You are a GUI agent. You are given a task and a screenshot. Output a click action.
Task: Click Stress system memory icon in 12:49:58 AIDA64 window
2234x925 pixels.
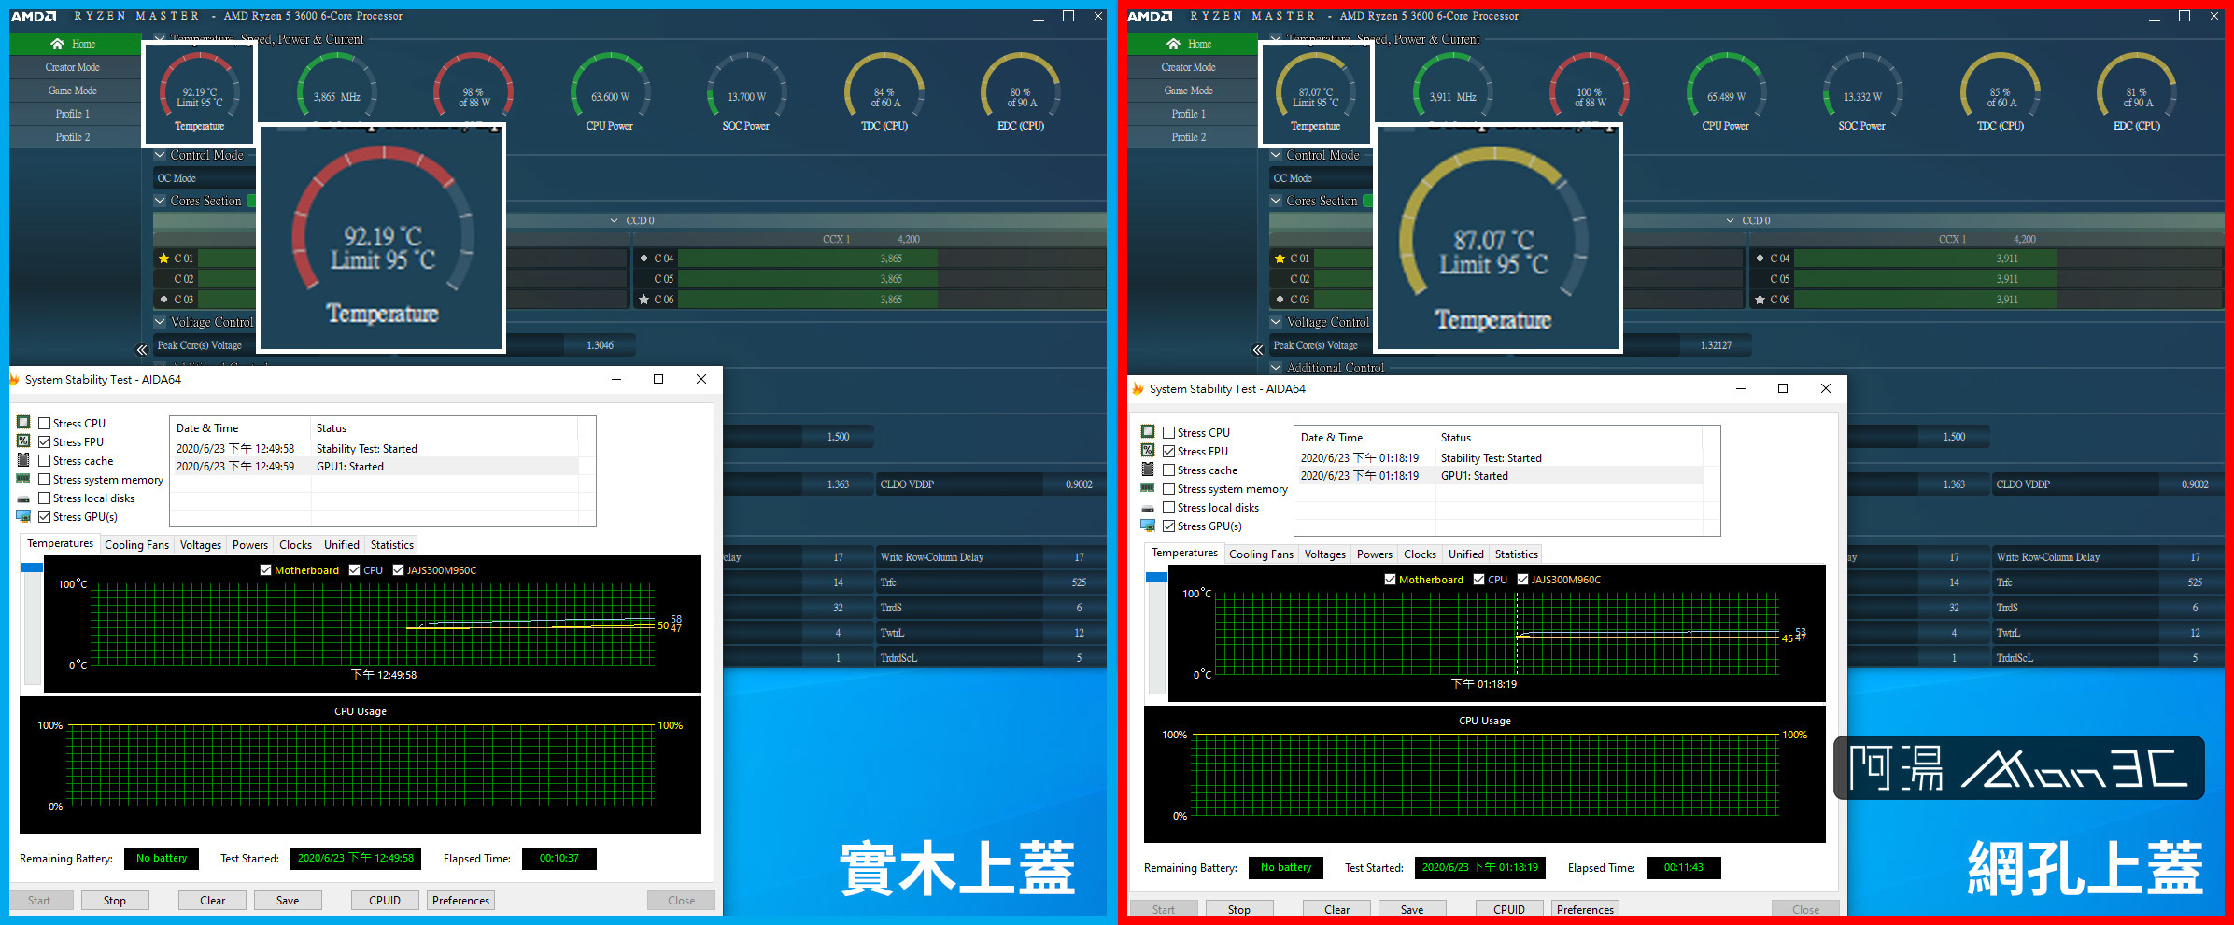point(23,479)
